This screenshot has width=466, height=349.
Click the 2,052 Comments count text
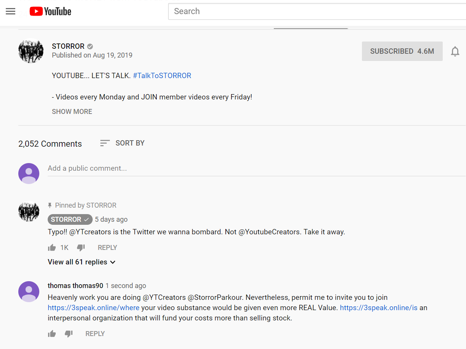[50, 144]
